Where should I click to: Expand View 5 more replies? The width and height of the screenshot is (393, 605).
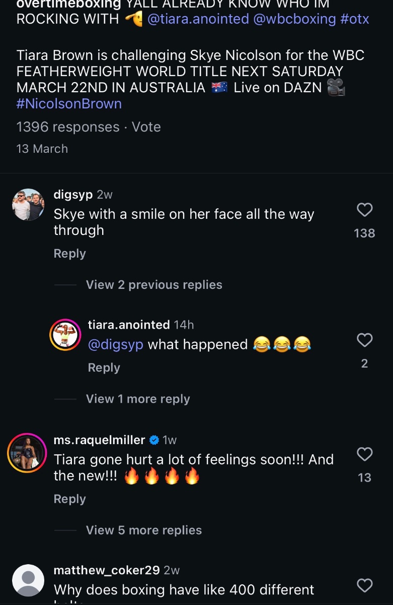(144, 530)
